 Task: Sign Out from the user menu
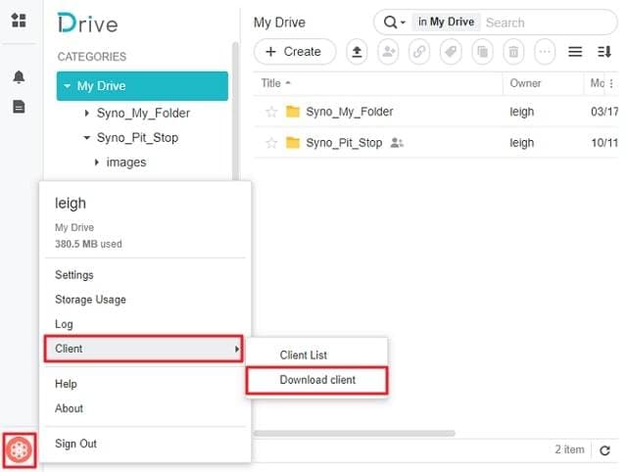[x=75, y=444]
